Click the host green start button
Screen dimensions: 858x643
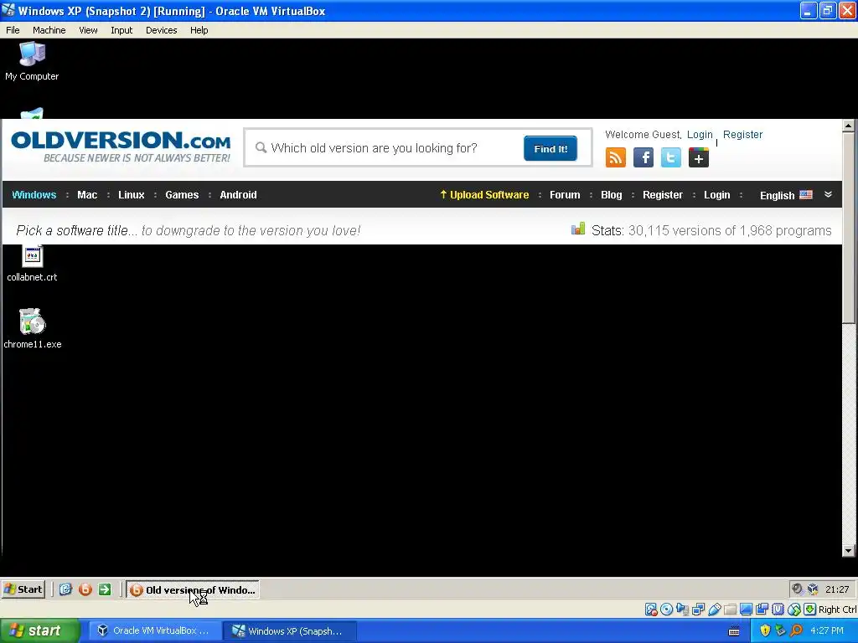click(39, 630)
